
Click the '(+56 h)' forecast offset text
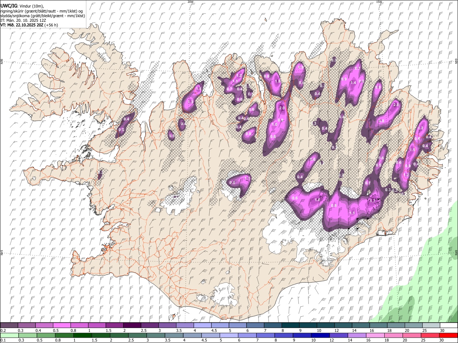click(52, 25)
